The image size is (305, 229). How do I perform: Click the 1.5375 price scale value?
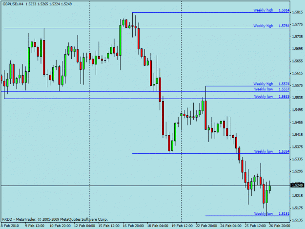(297, 147)
